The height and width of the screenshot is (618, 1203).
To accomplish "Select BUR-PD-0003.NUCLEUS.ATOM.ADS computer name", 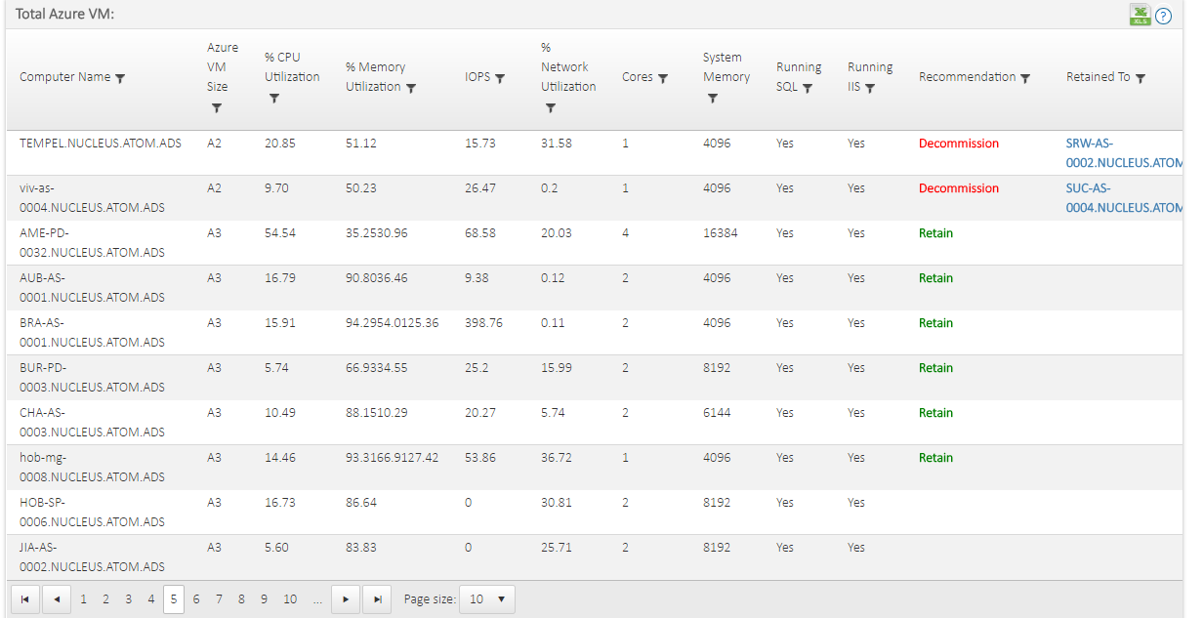I will tap(92, 378).
